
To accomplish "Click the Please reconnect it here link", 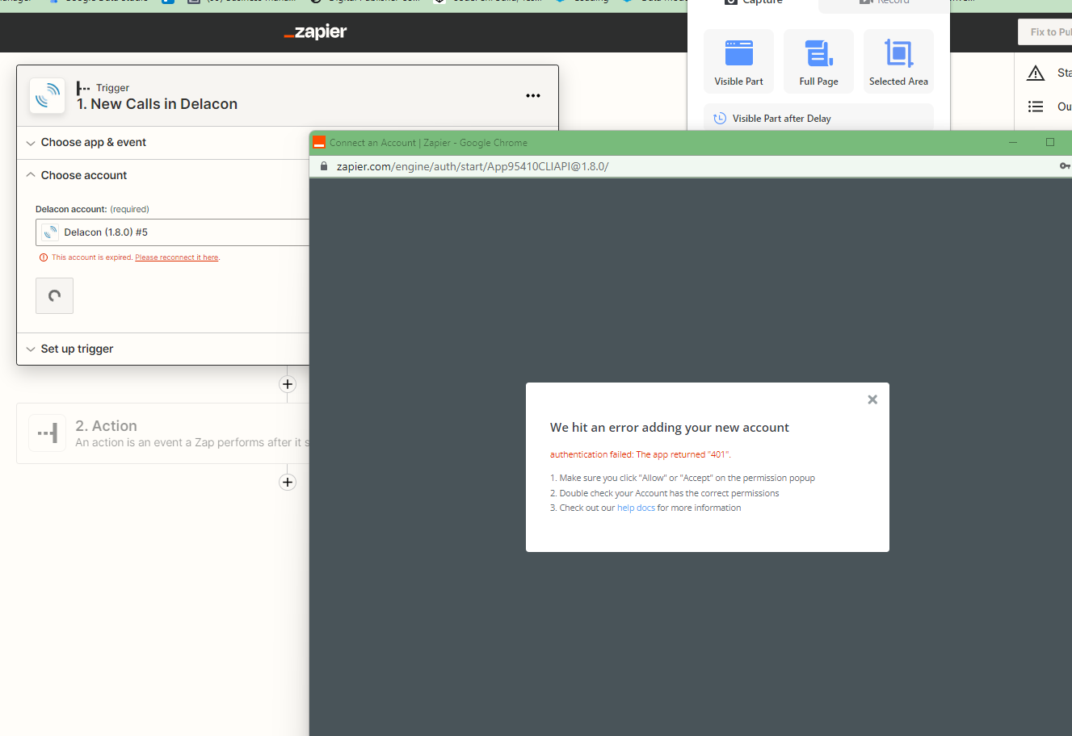I will click(x=177, y=257).
